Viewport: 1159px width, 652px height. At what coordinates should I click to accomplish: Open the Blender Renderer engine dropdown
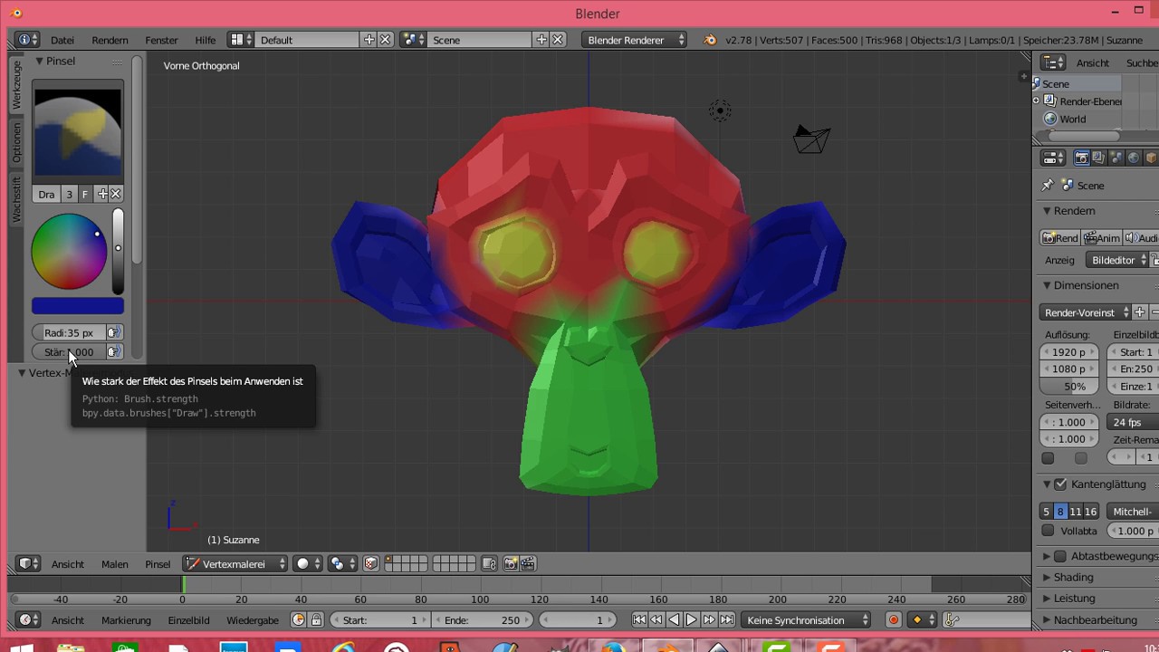633,40
